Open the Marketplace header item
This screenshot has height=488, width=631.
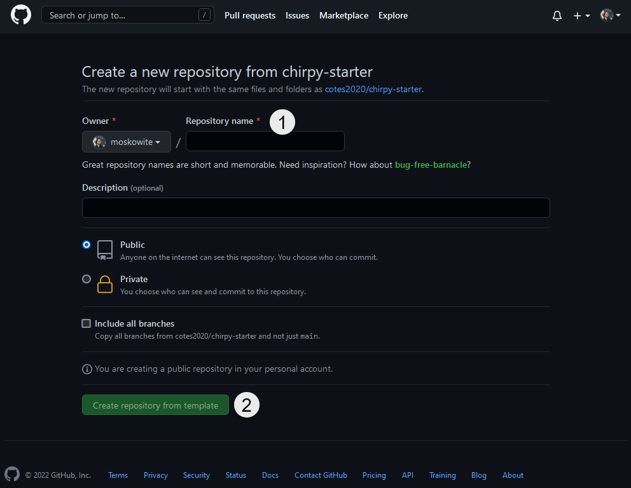pyautogui.click(x=343, y=16)
